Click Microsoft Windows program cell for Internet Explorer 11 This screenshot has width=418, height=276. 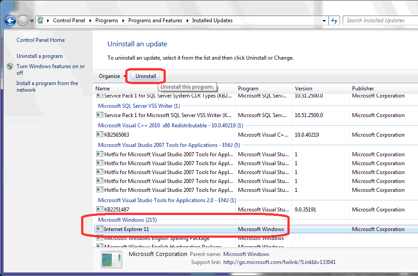point(261,229)
